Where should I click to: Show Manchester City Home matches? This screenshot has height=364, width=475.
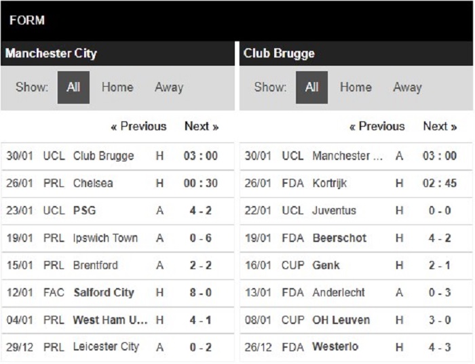117,87
